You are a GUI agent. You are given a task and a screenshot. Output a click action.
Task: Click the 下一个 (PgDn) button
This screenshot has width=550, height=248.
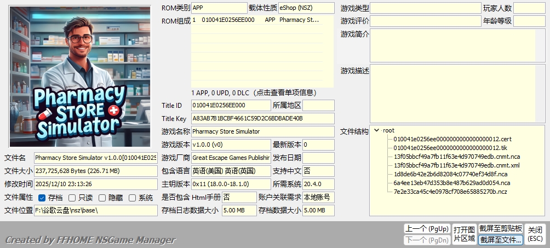point(427,240)
